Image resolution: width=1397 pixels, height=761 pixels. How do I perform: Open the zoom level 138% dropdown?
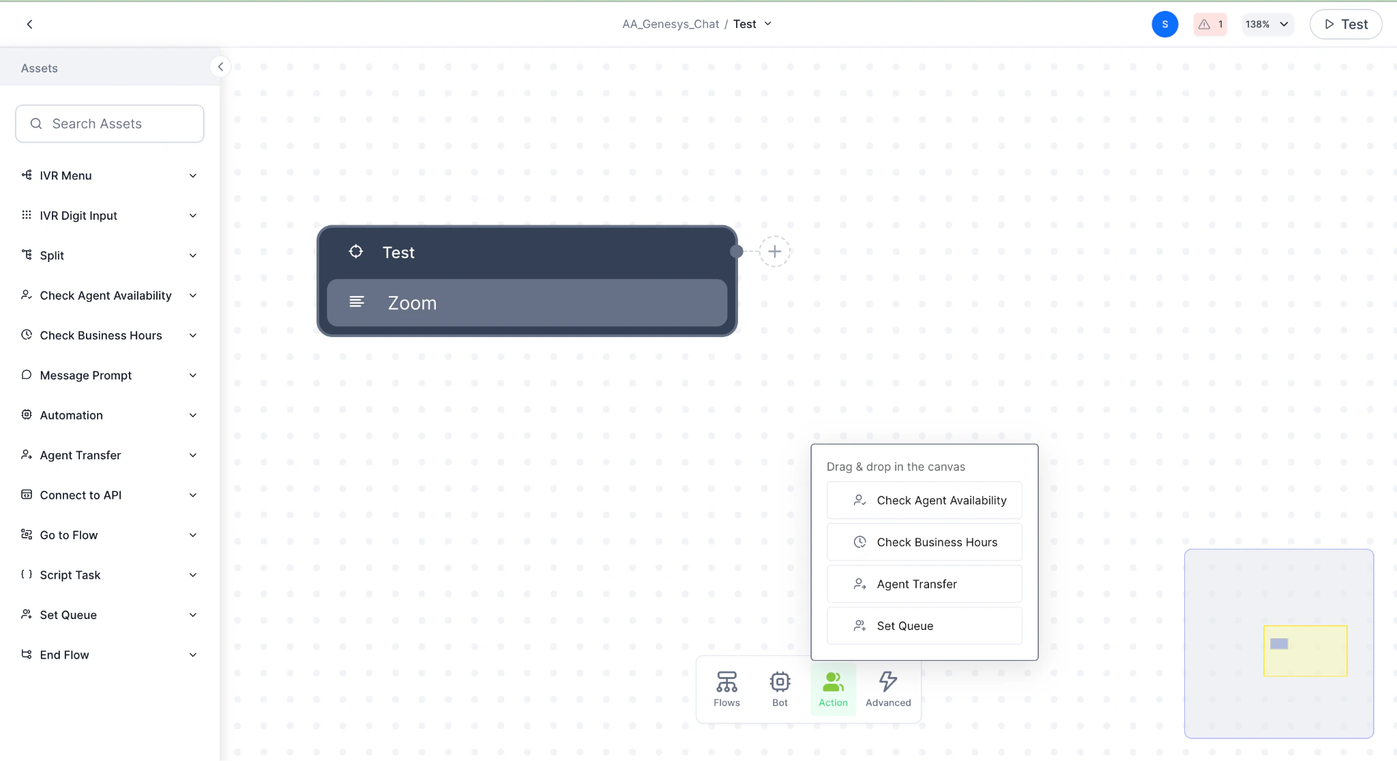1266,24
